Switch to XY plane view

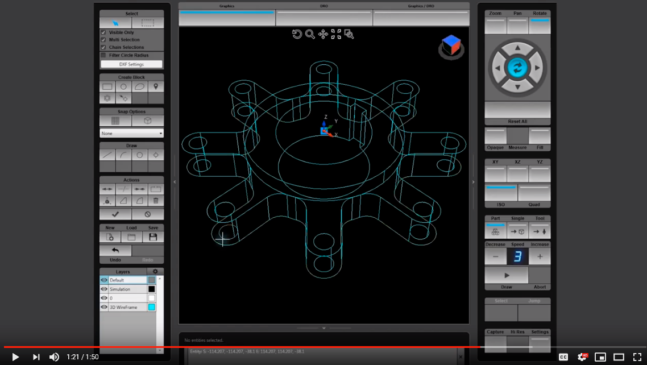[495, 174]
